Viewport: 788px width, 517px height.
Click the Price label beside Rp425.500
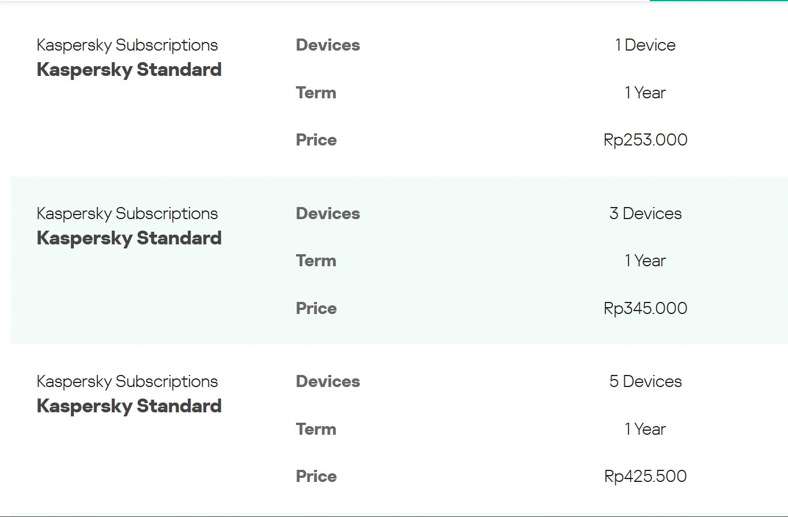point(316,476)
